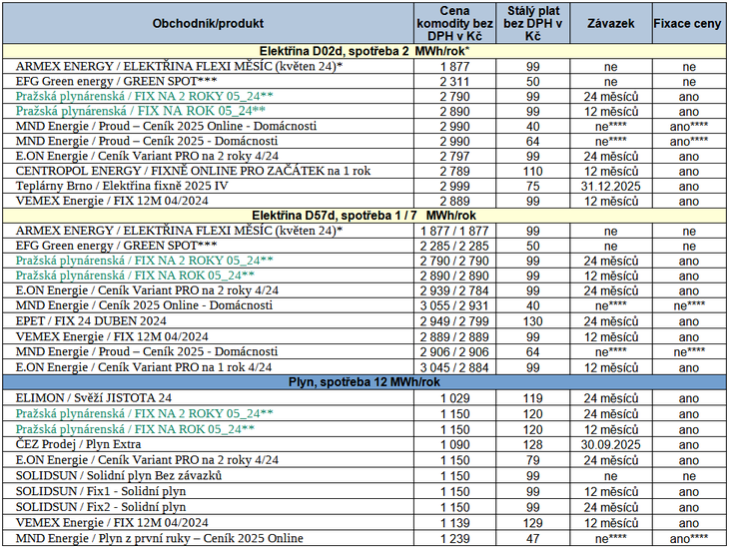Select the fixed fee value '130'
The height and width of the screenshot is (549, 729).
533,321
